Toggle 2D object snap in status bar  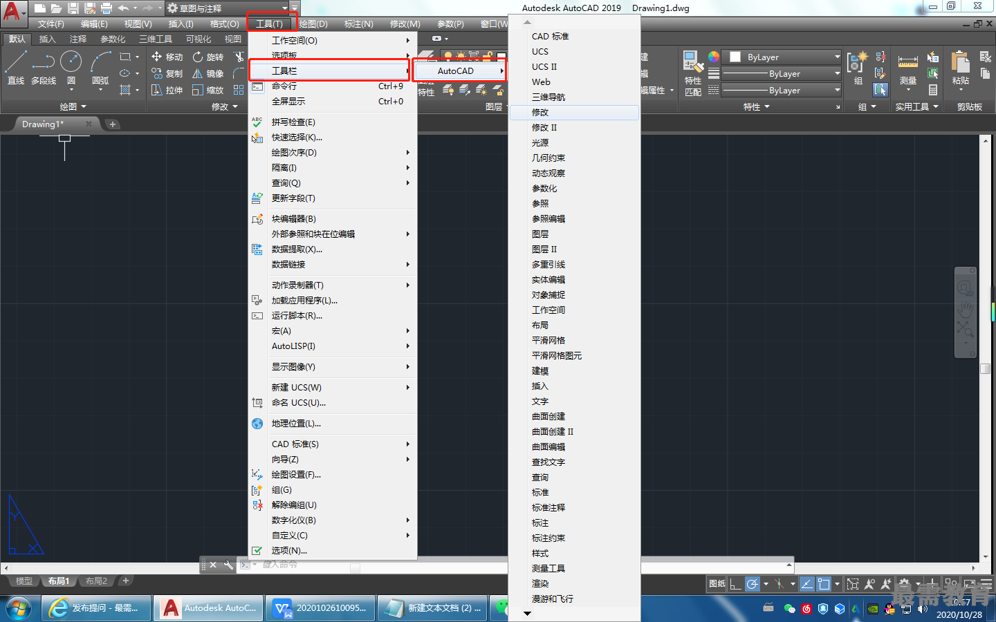tap(824, 584)
